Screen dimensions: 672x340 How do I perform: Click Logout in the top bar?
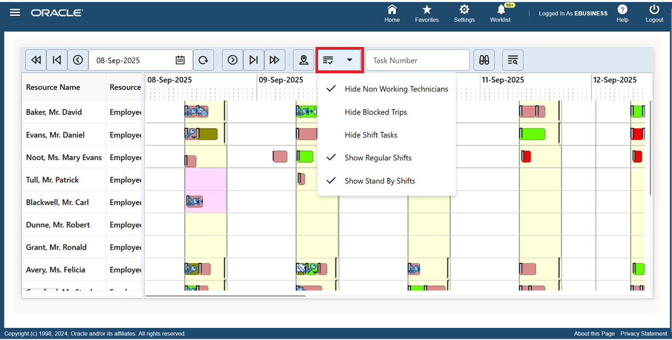coord(654,13)
